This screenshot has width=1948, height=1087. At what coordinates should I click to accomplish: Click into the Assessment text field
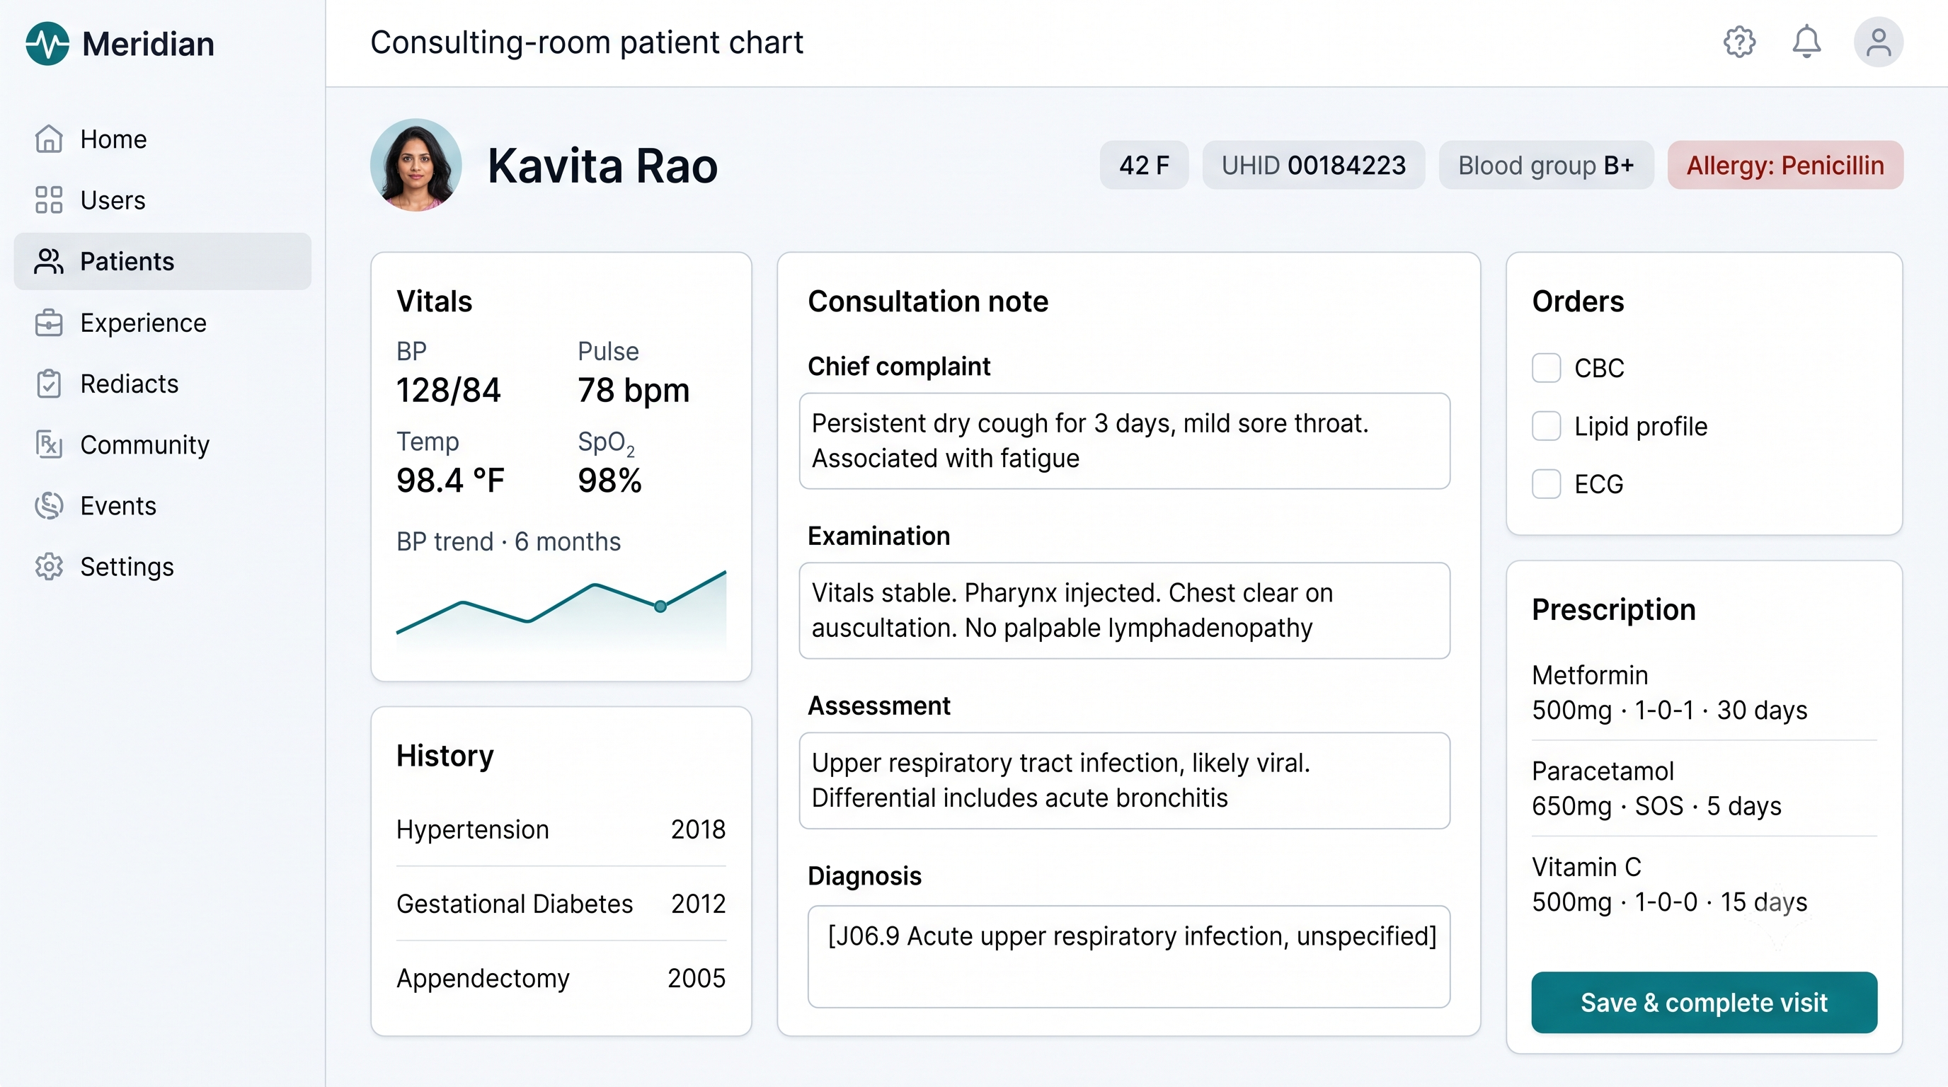pos(1125,781)
